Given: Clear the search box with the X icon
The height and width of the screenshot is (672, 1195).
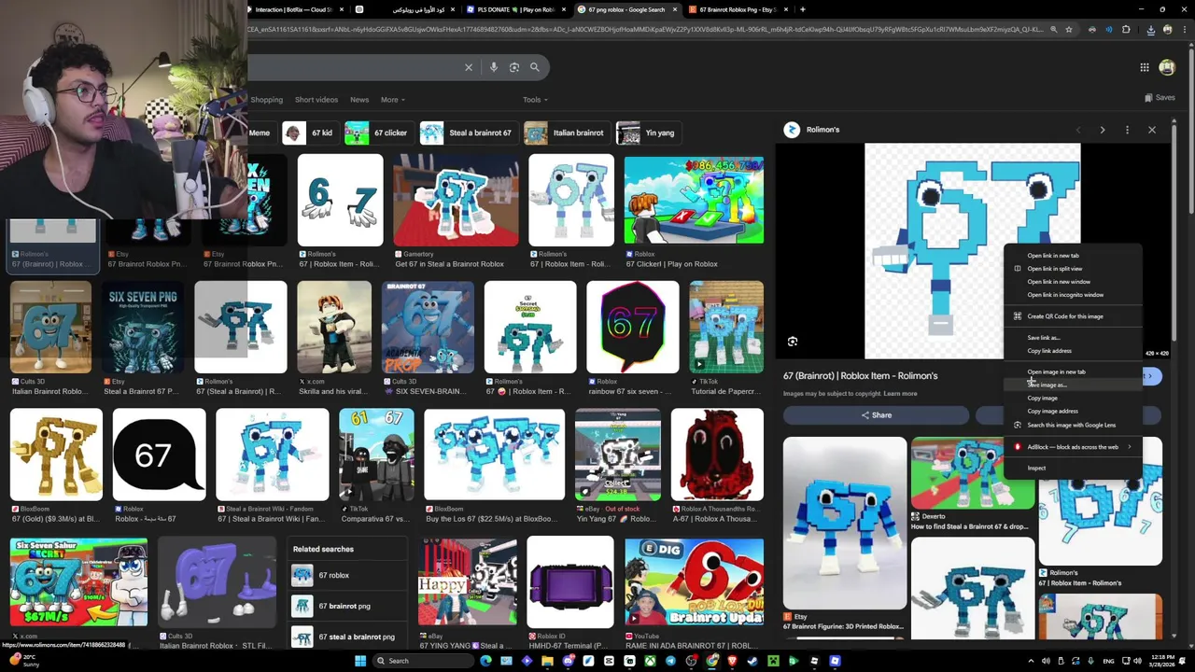Looking at the screenshot, I should pyautogui.click(x=469, y=67).
